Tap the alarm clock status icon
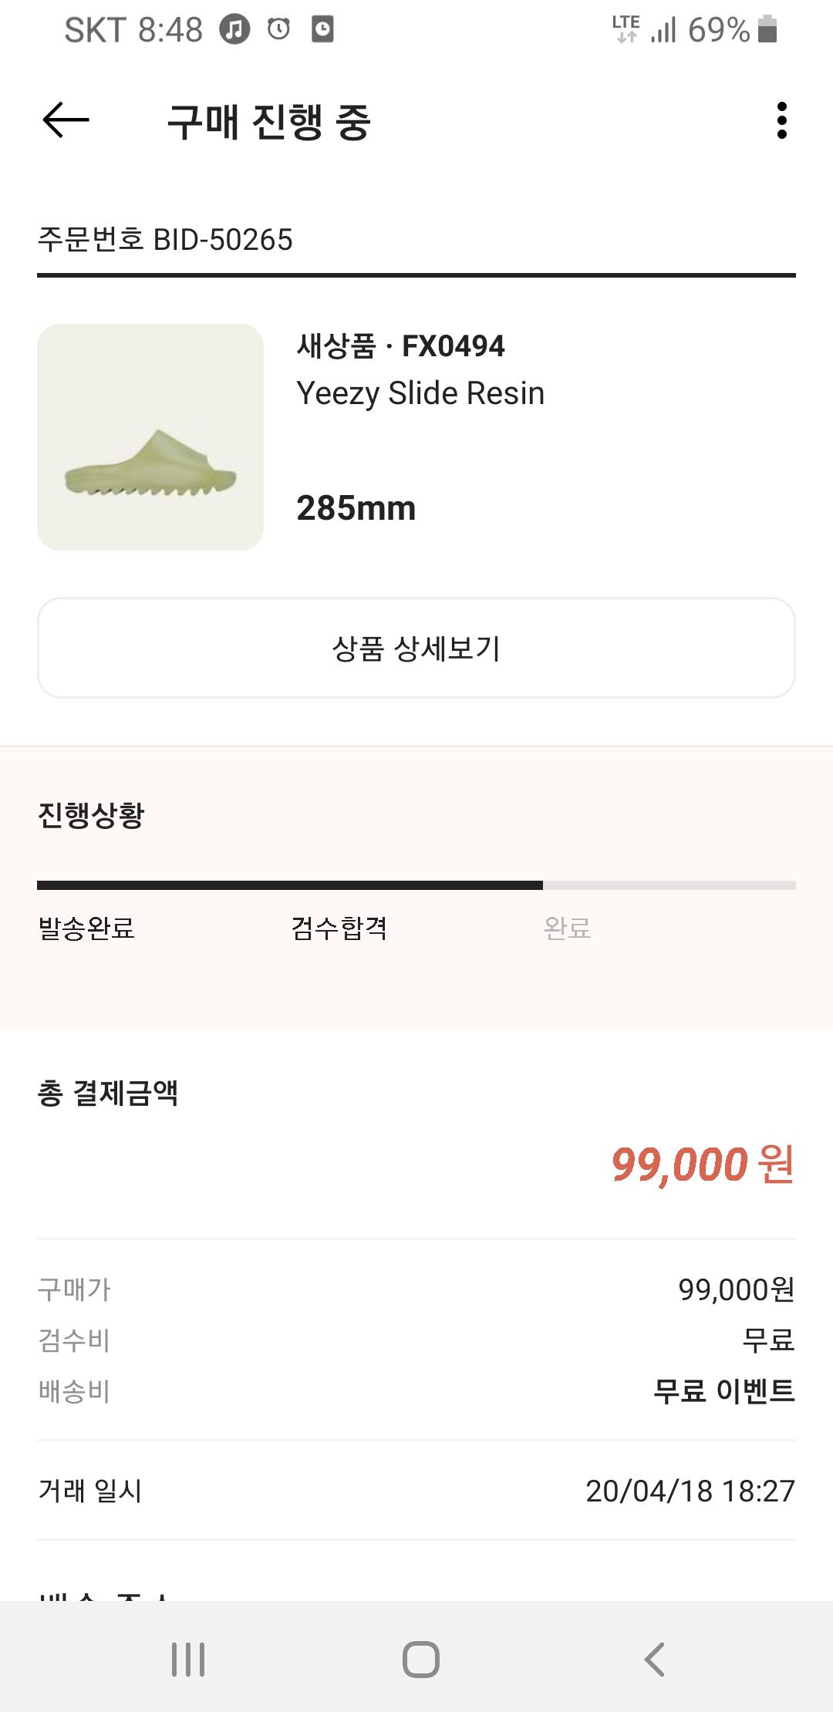This screenshot has width=833, height=1712. (x=278, y=30)
